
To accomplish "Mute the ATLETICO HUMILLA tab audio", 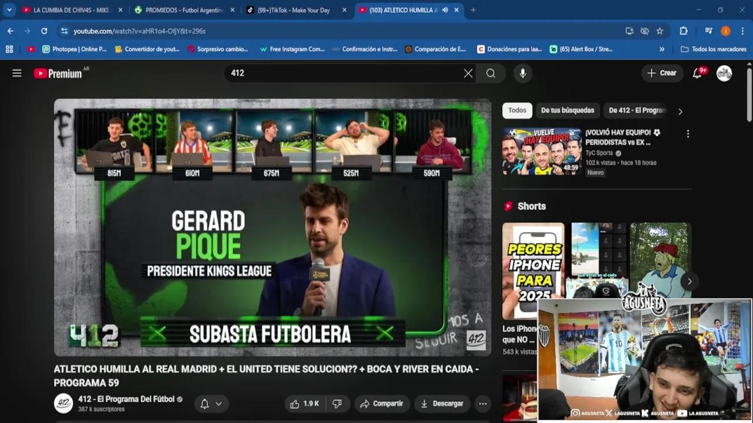I will [445, 10].
